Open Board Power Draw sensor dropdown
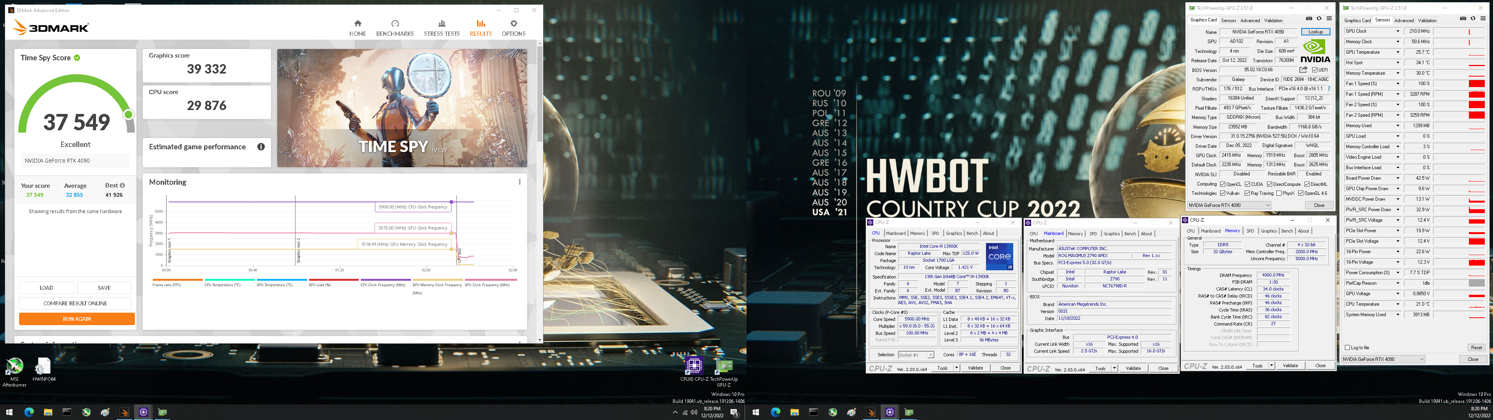Screen dimensions: 1493x420 [1397, 178]
